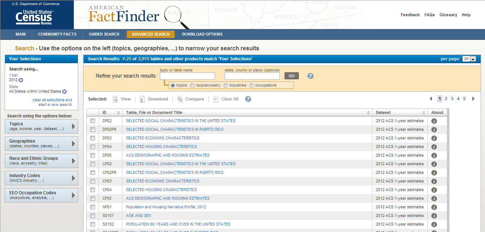
Task: Click the topic or table name field
Action: (187, 76)
